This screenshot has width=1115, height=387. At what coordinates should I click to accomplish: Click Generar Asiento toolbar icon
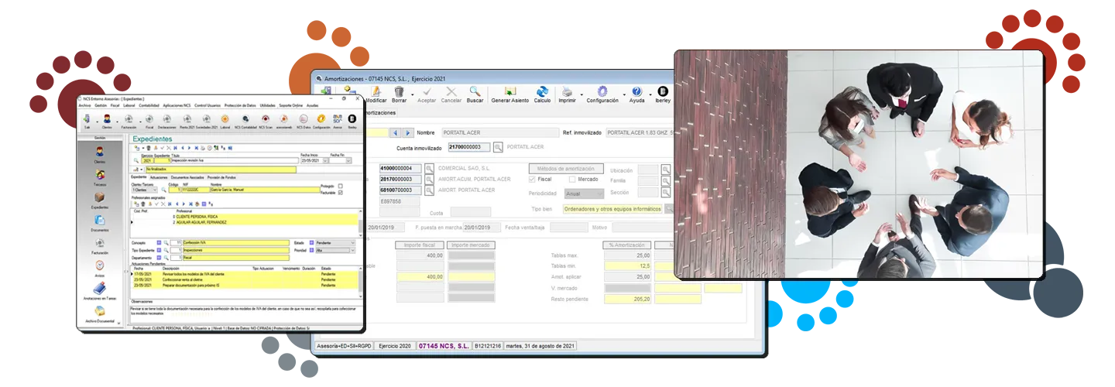510,91
